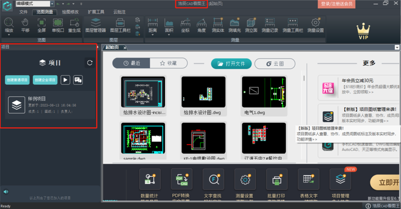Show the 图层工具栏 layer toolbar

tap(120, 25)
